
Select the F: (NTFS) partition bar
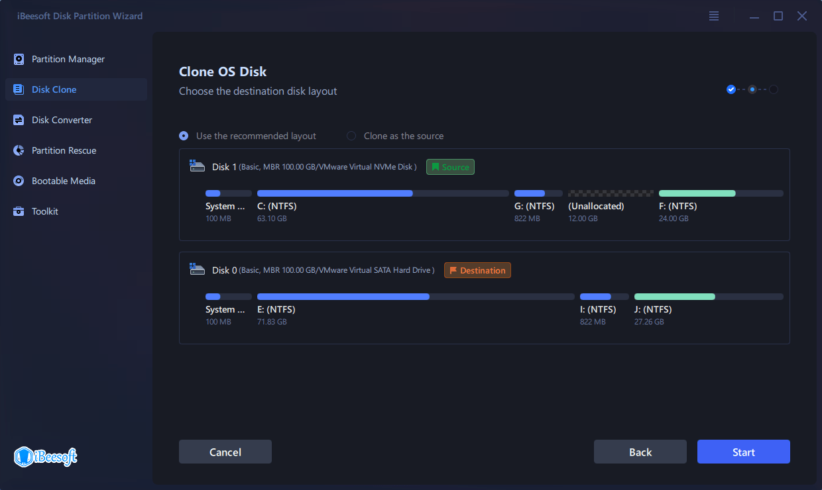[721, 193]
